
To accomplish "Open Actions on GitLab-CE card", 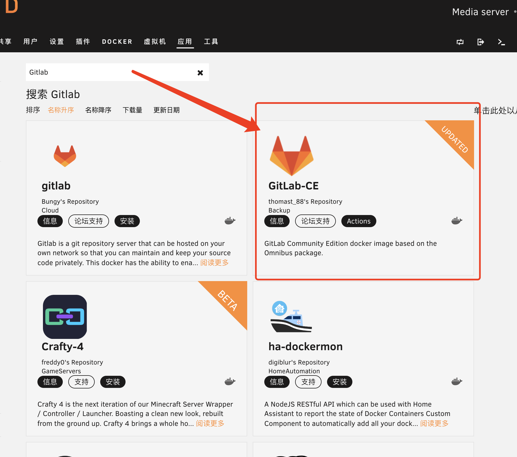I will pos(359,221).
